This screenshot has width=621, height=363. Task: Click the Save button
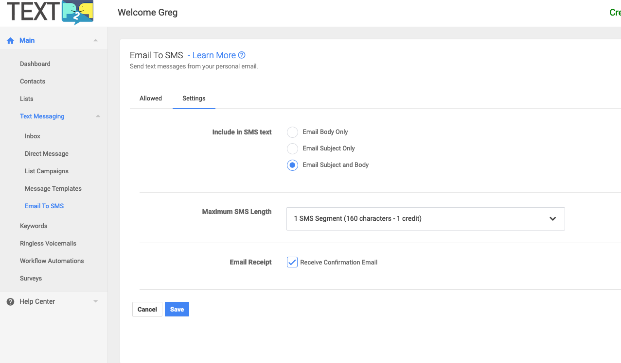(177, 310)
